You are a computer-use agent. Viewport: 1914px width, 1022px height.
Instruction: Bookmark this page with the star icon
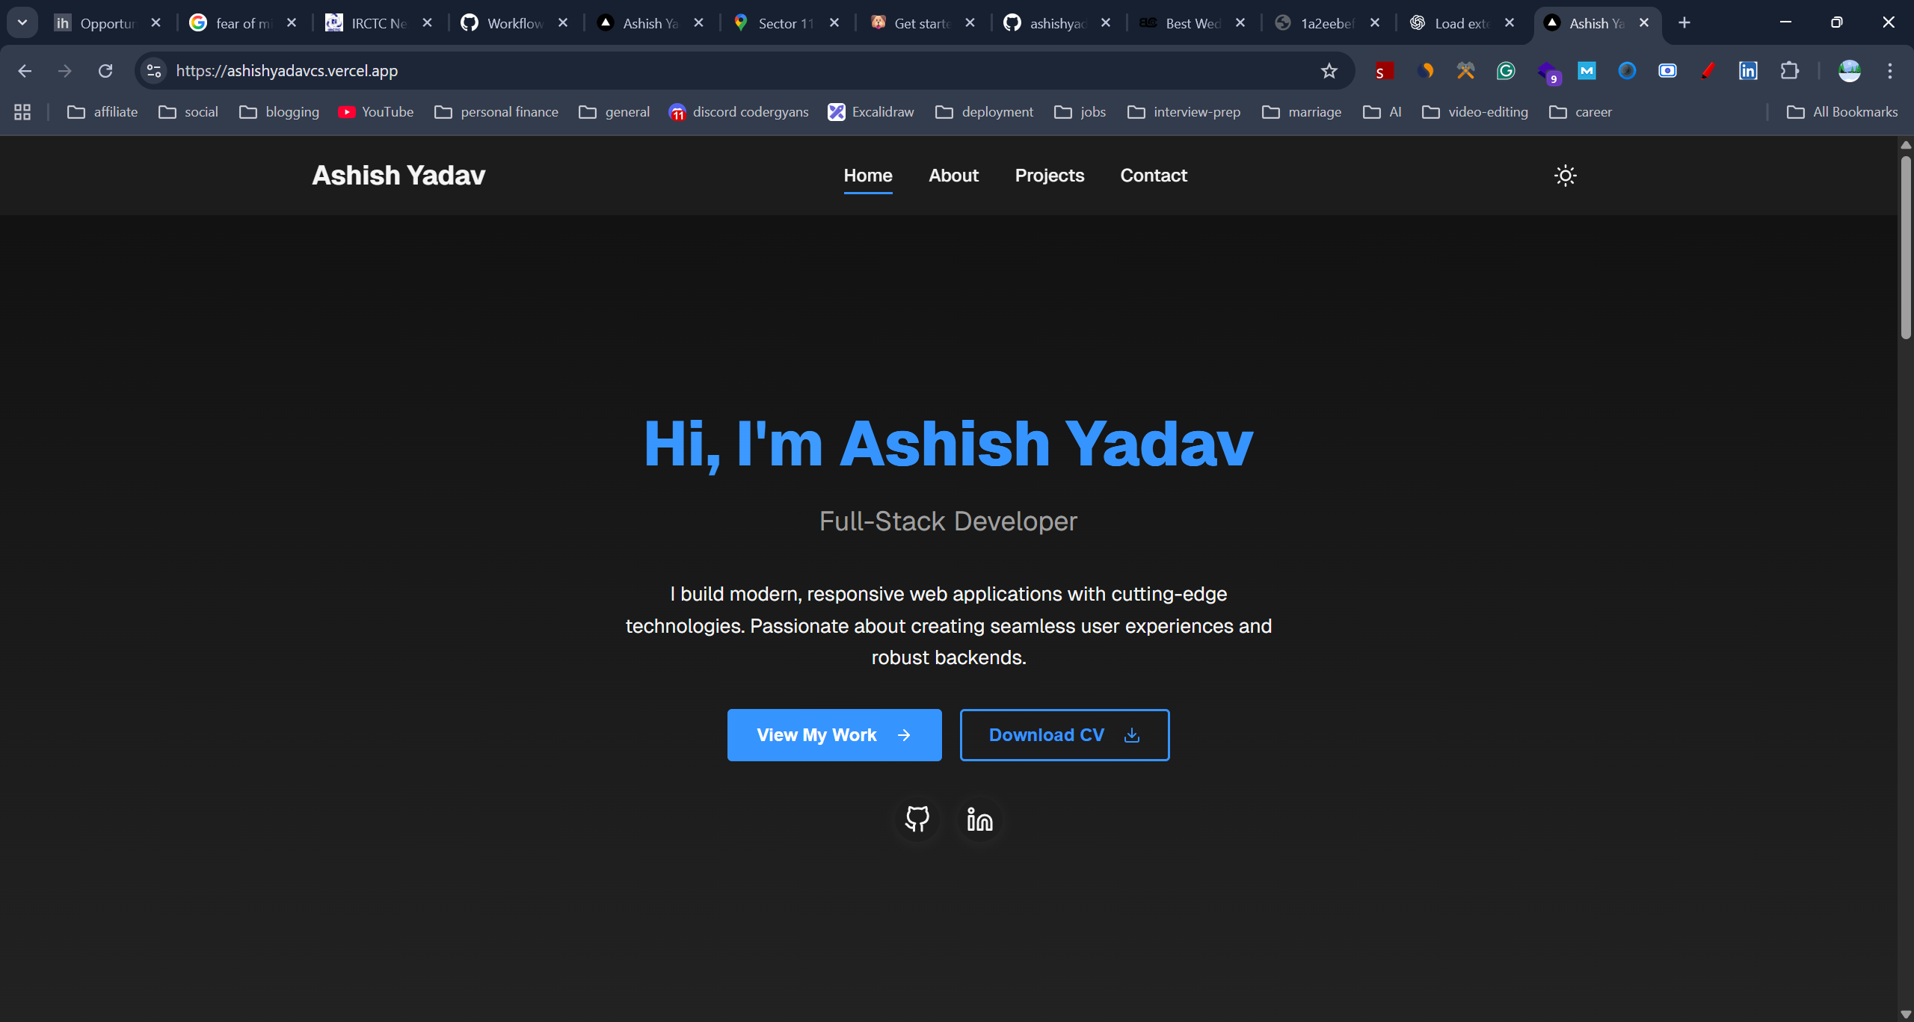[1329, 70]
